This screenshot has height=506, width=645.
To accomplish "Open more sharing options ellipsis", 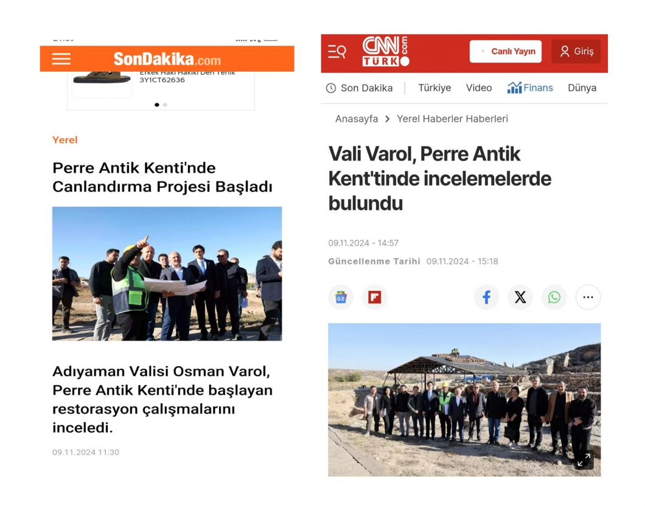I will point(588,297).
